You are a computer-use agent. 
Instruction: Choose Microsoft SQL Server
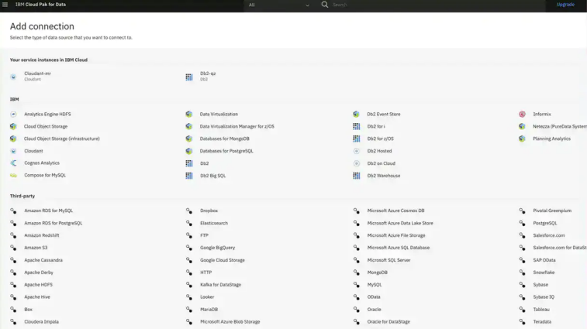(388, 260)
